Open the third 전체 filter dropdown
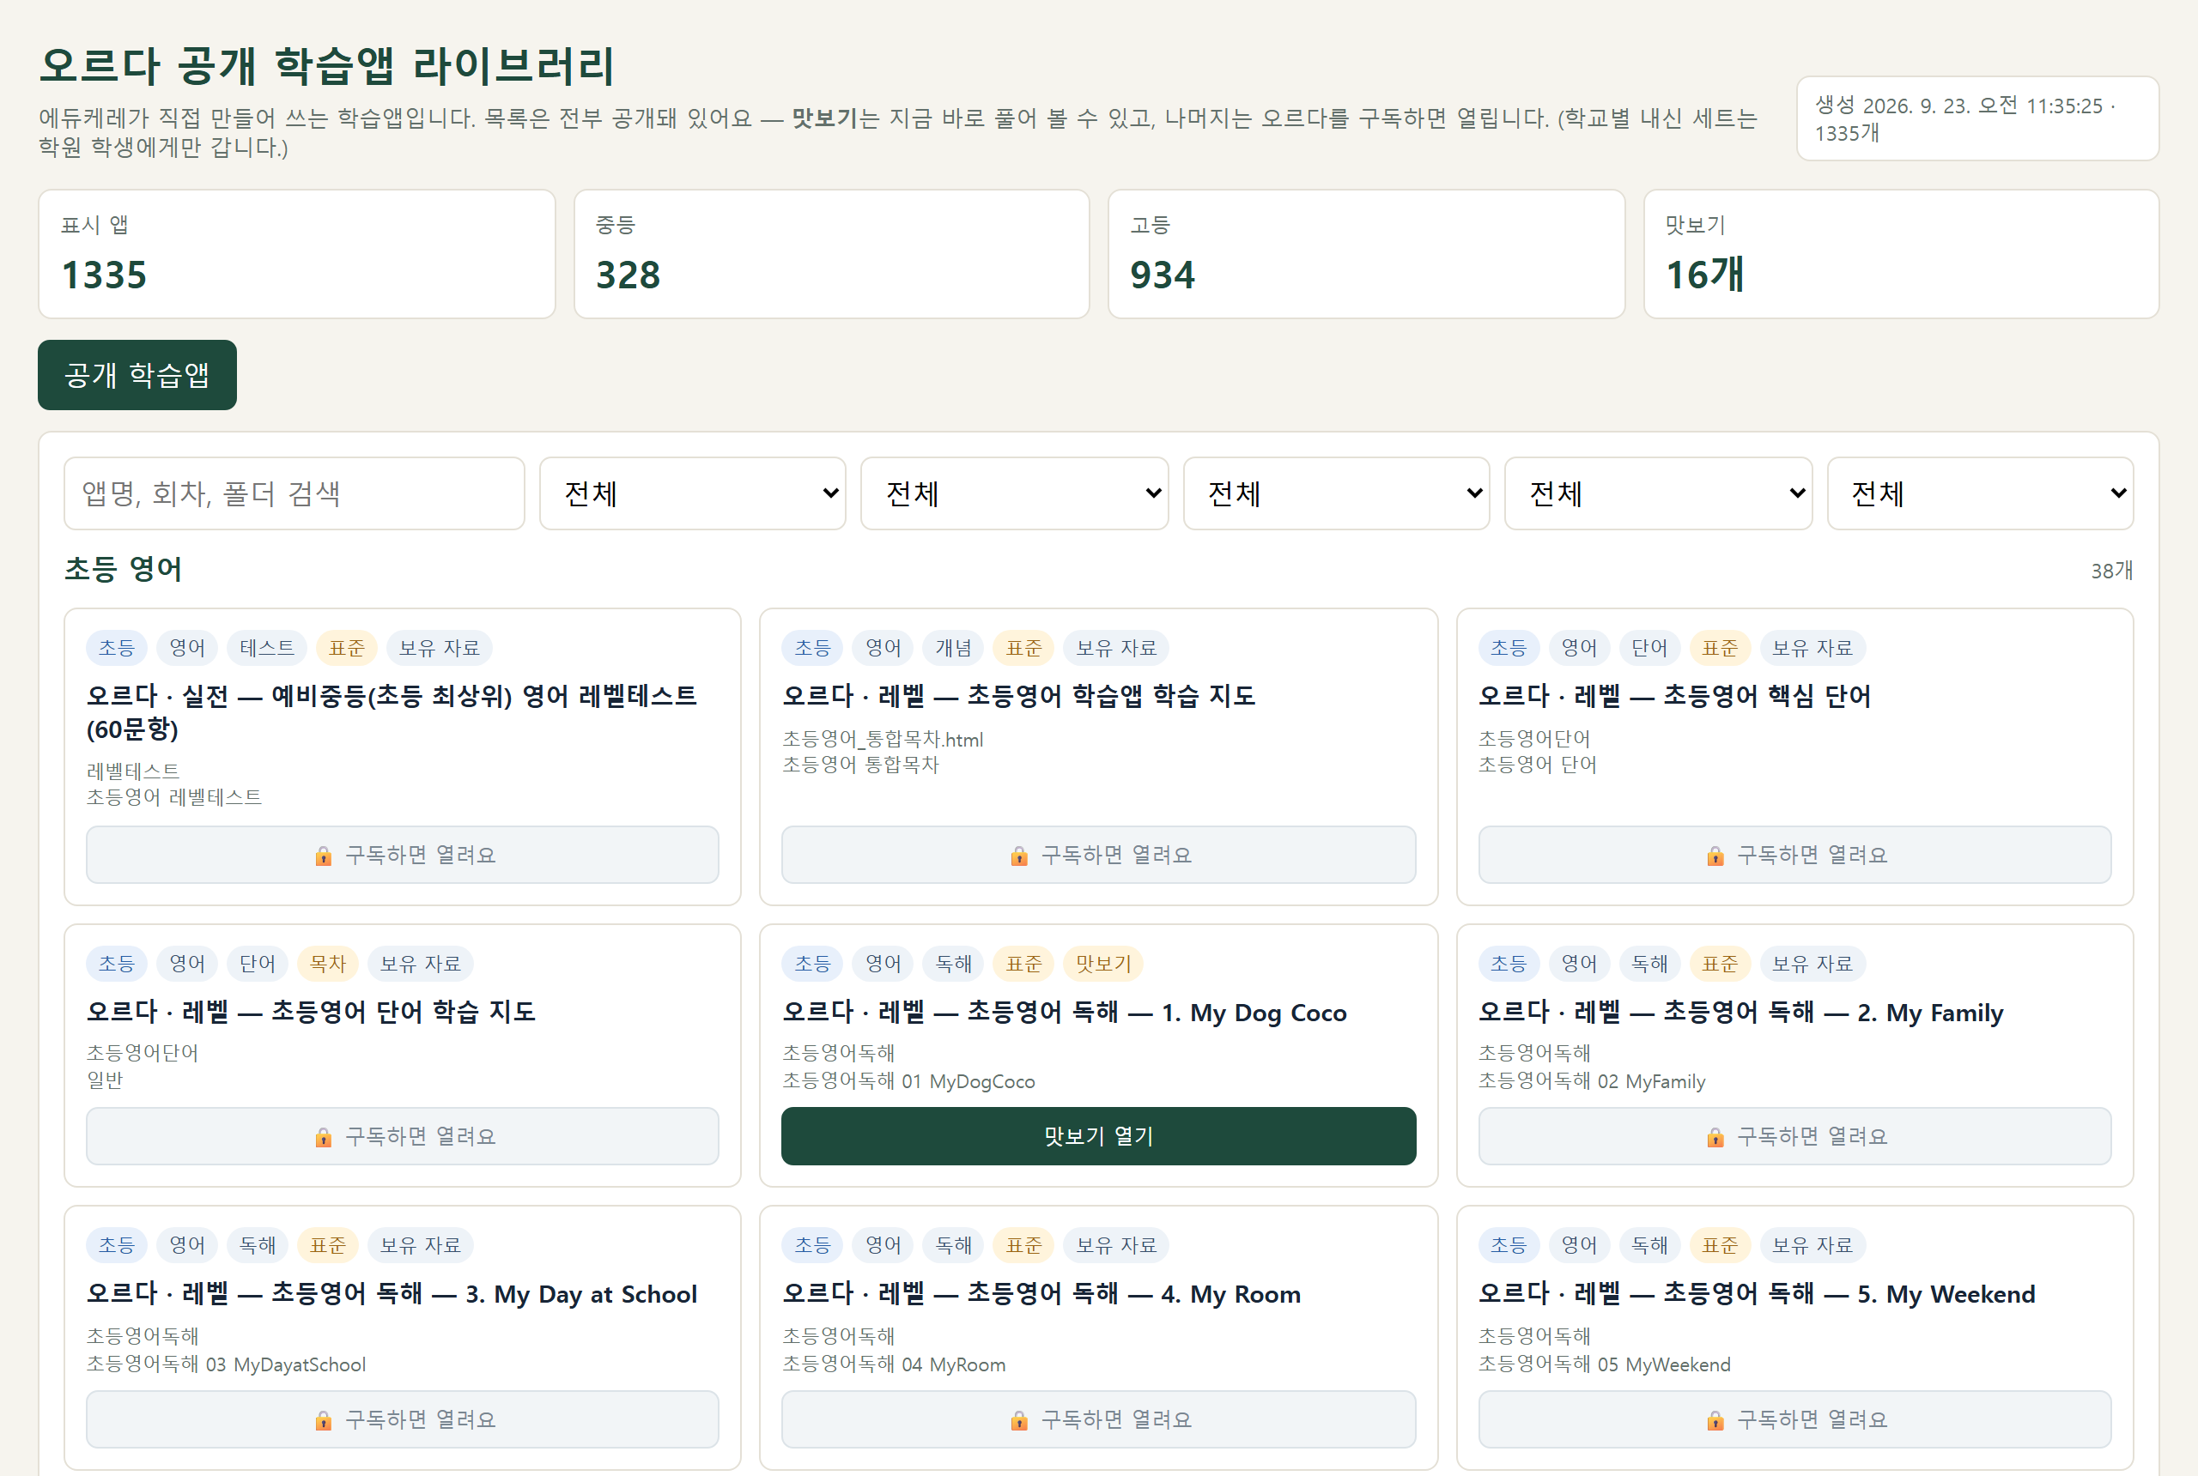 [x=1336, y=493]
